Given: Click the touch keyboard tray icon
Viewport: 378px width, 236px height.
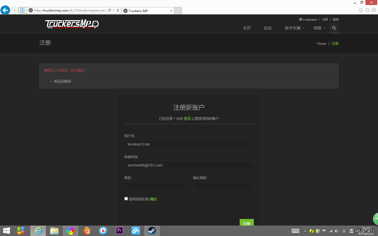Looking at the screenshot, I should 295,231.
